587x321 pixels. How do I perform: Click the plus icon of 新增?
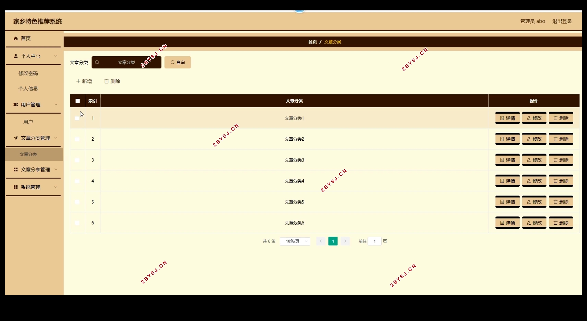click(78, 81)
